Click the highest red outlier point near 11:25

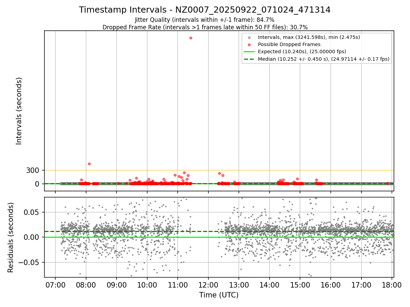coord(191,38)
